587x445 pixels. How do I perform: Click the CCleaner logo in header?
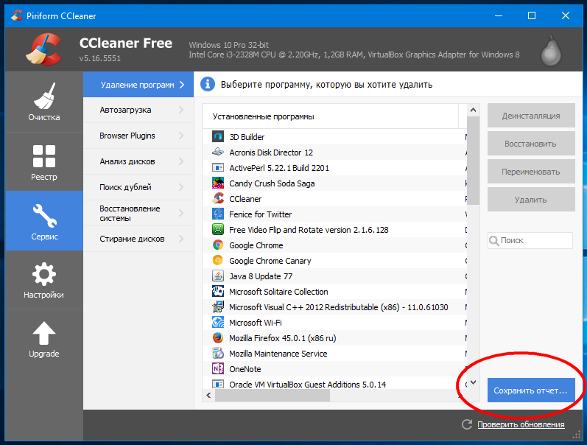[43, 49]
